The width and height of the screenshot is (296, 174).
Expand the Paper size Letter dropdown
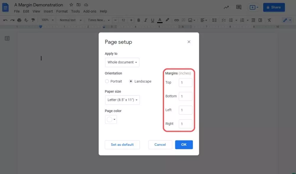[x=122, y=100]
